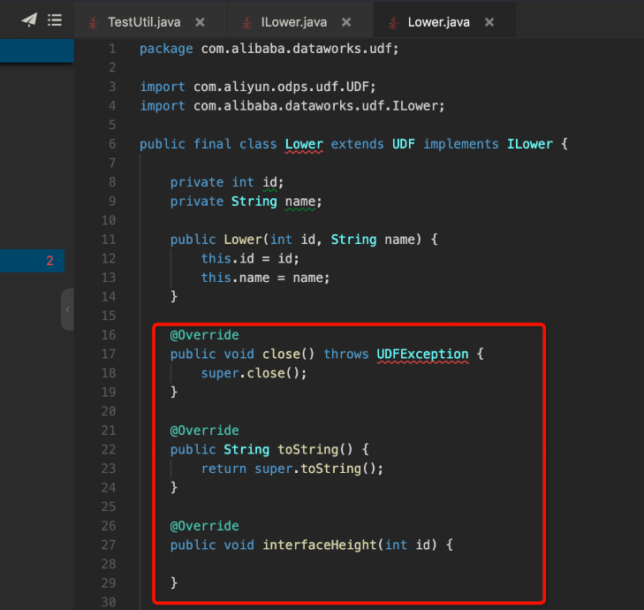Viewport: 644px width, 610px height.
Task: Select the highlighted sidebar item showing 2
Action: pos(32,261)
